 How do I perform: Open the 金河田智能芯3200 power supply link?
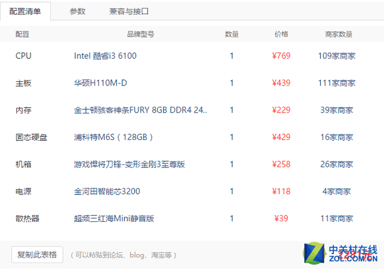[107, 192]
